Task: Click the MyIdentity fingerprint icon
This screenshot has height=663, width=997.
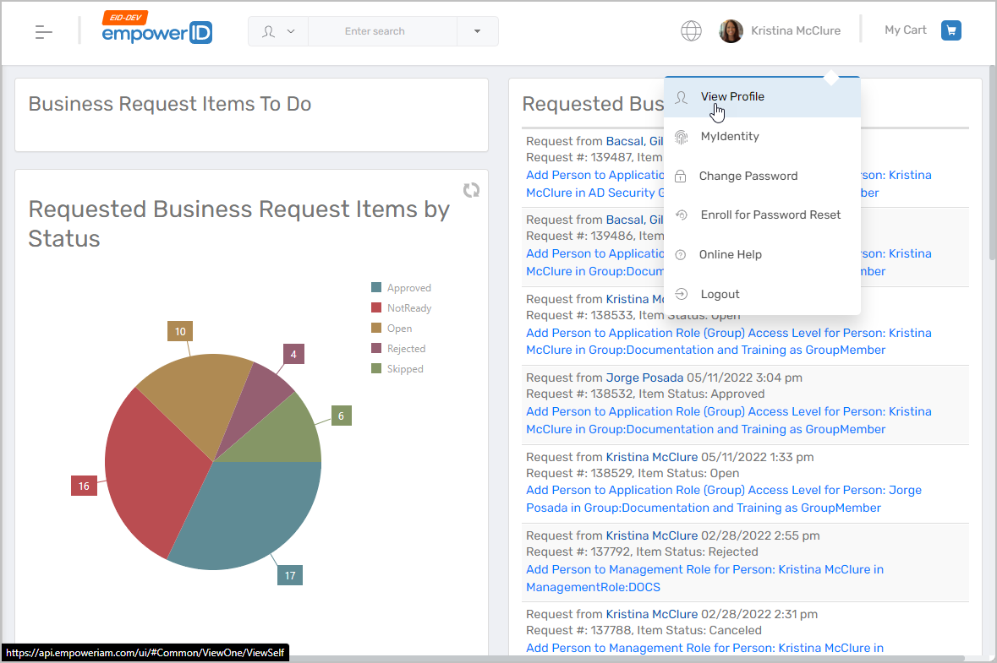Action: pyautogui.click(x=682, y=137)
